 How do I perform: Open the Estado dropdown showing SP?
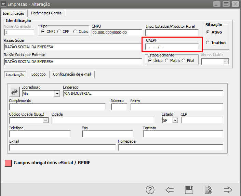pos(175,120)
